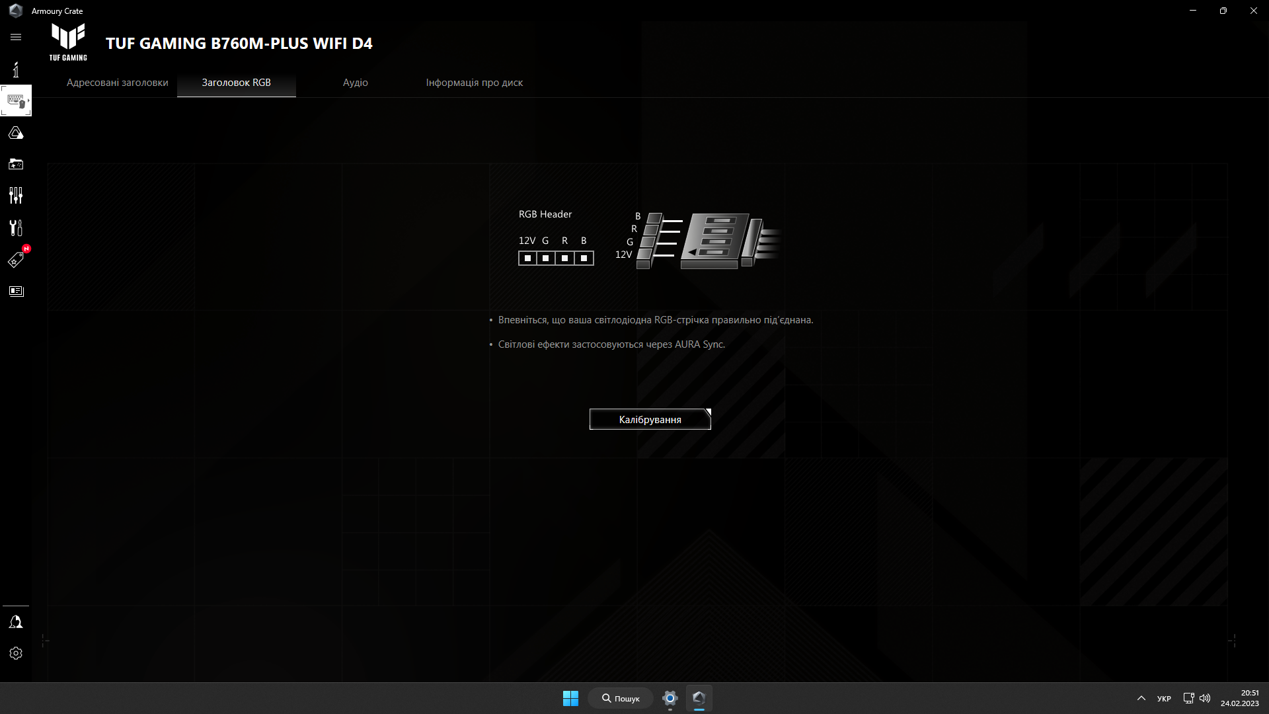The height and width of the screenshot is (714, 1269).
Task: Open Featured deals tag icon
Action: coord(16,260)
